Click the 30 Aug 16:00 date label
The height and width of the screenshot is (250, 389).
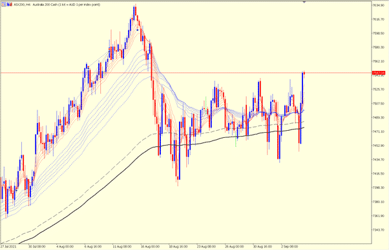262,247
